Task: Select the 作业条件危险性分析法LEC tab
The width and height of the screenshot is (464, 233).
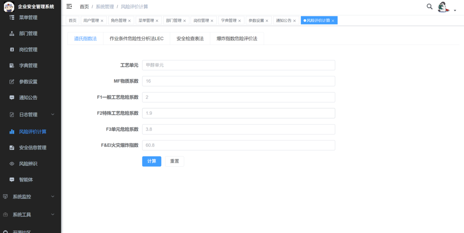Action: pyautogui.click(x=137, y=39)
